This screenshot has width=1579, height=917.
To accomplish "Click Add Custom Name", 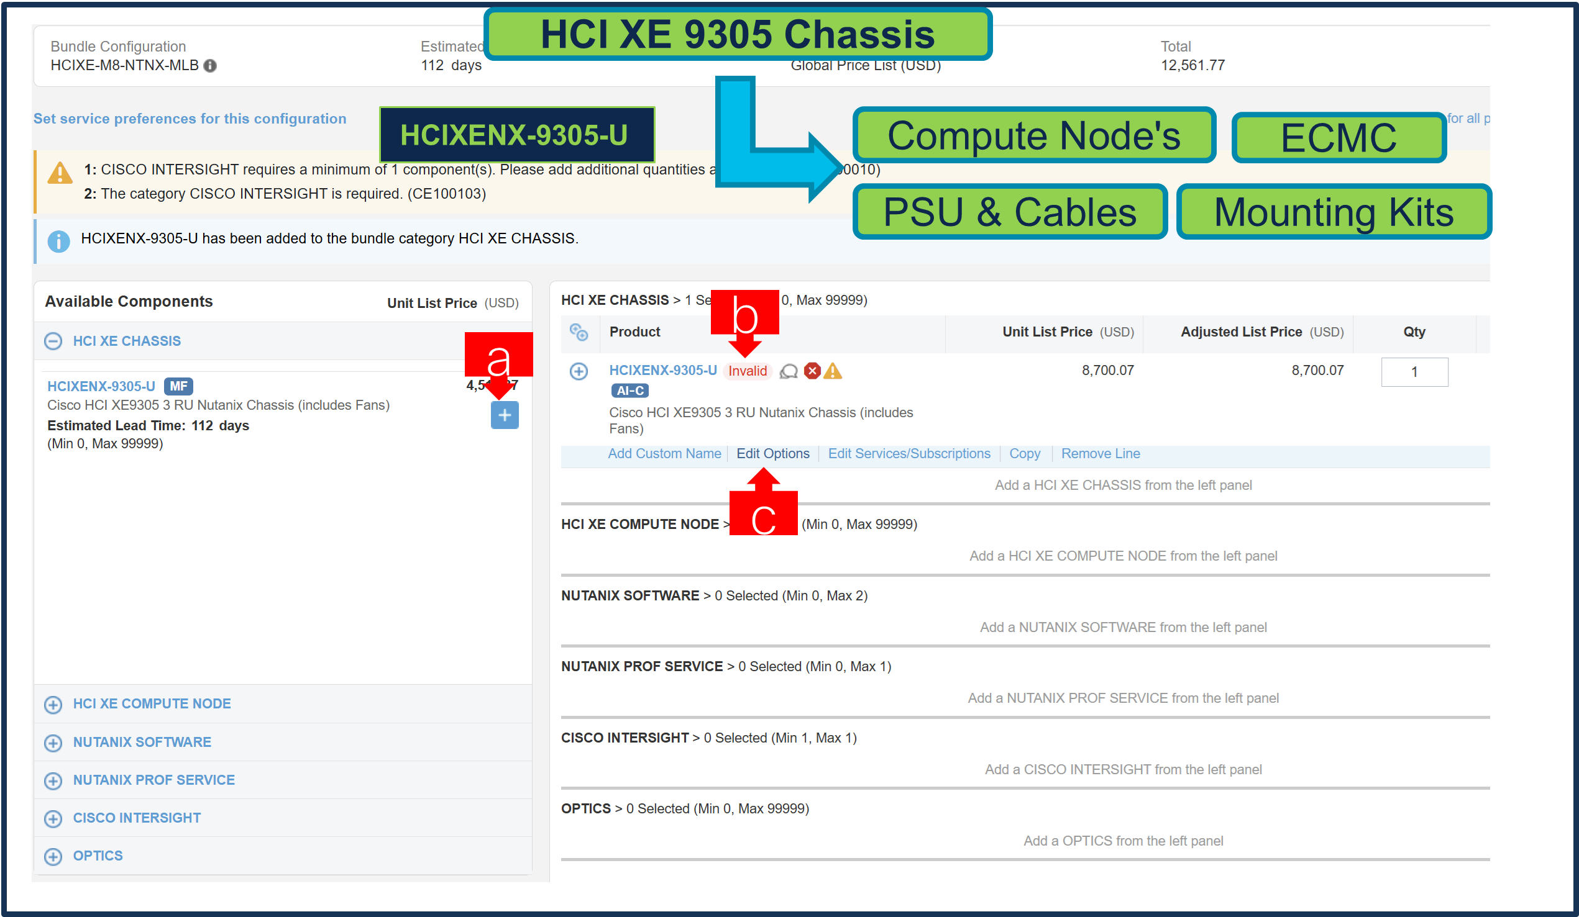I will point(664,453).
